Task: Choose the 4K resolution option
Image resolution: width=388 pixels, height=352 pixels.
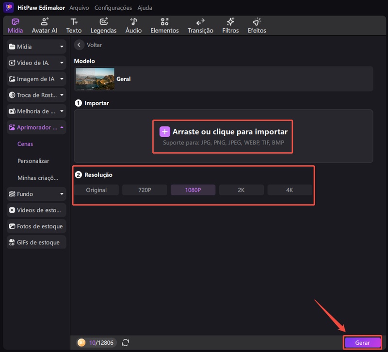Action: (290, 190)
